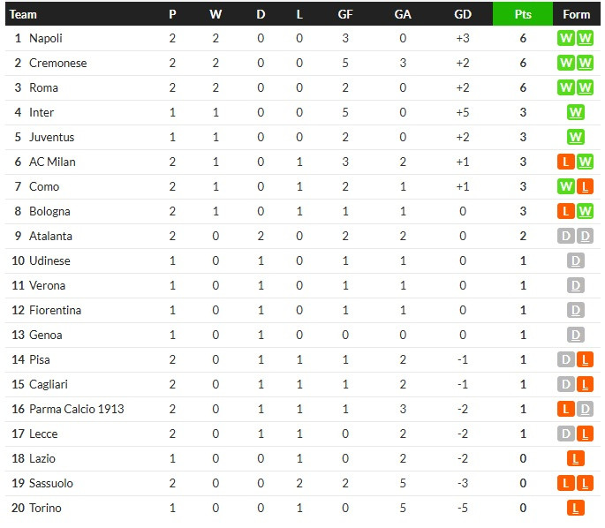Open the Napoli team link
Screen dimensions: 605x528
(46, 38)
